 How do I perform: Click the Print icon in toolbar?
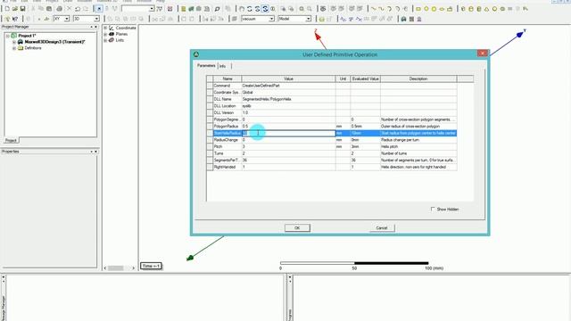(60, 8)
